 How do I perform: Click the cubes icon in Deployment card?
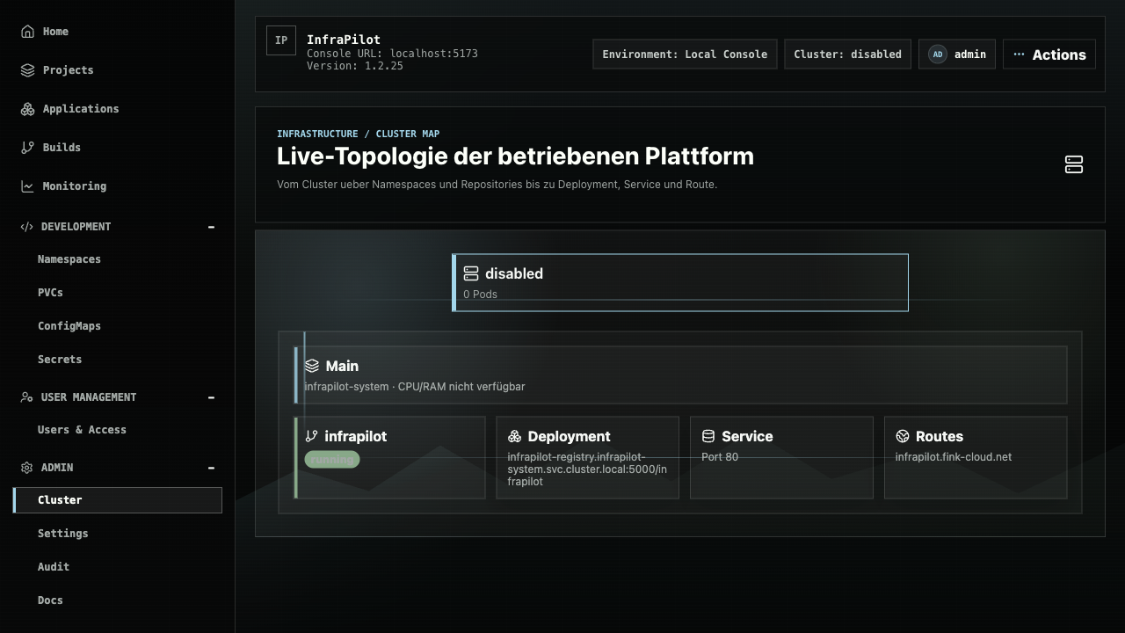[515, 436]
